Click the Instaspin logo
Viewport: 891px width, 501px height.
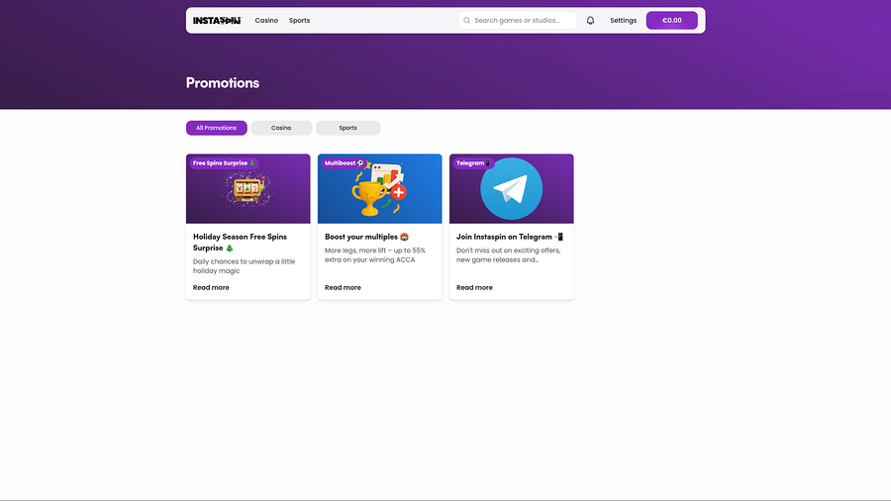pos(216,20)
